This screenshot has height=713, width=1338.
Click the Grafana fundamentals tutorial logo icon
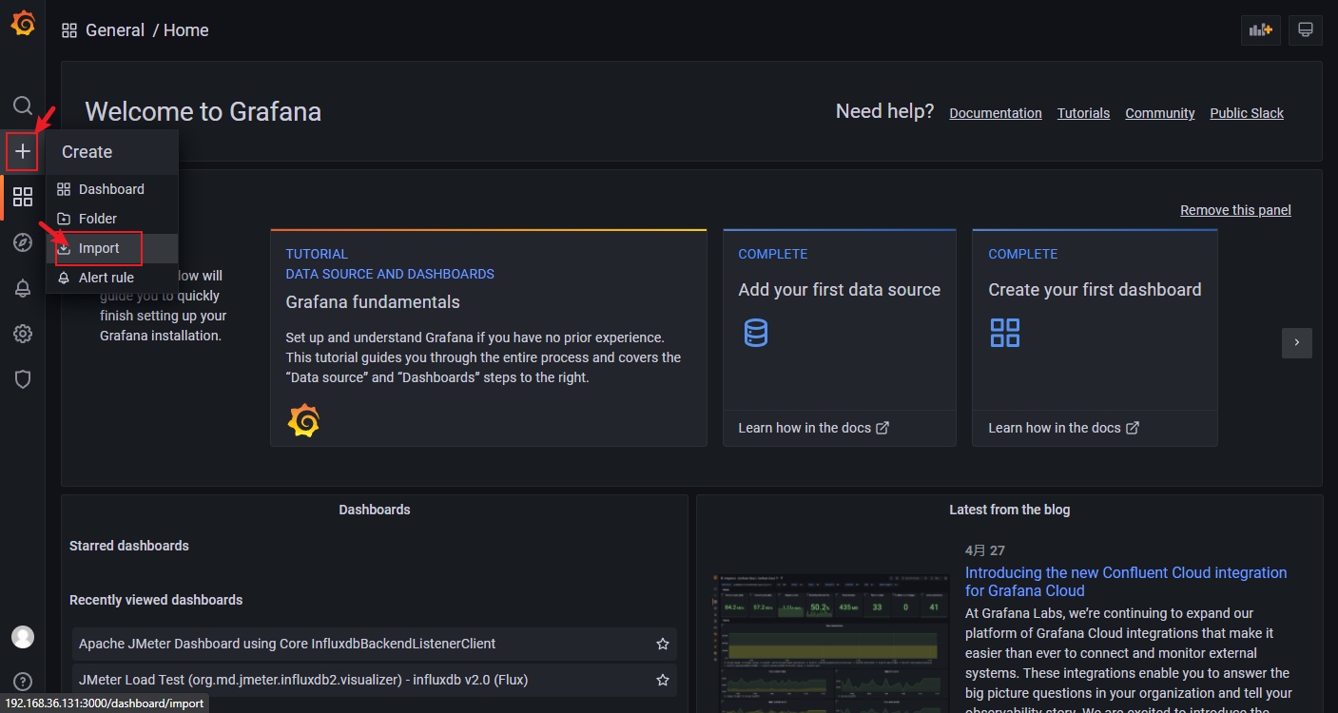(303, 420)
